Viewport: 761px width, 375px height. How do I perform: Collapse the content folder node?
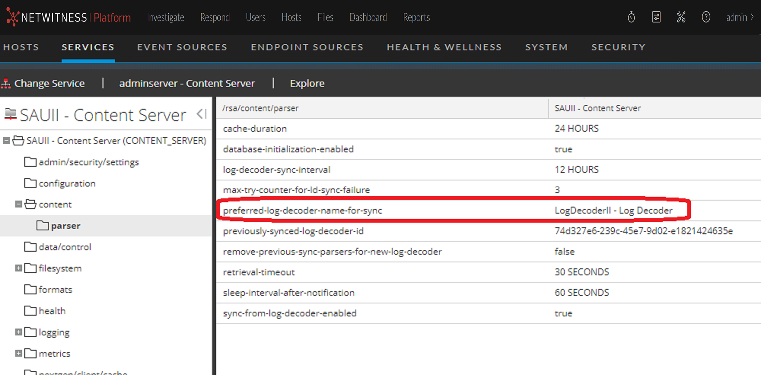click(x=18, y=204)
